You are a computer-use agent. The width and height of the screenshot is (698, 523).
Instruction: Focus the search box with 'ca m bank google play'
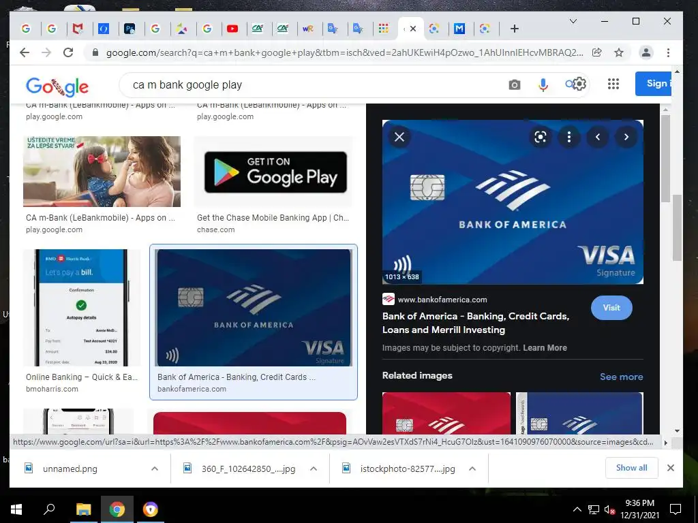coord(312,84)
